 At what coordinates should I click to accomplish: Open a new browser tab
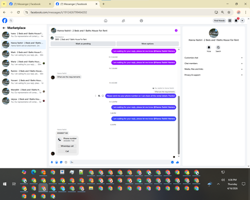tap(103, 4)
